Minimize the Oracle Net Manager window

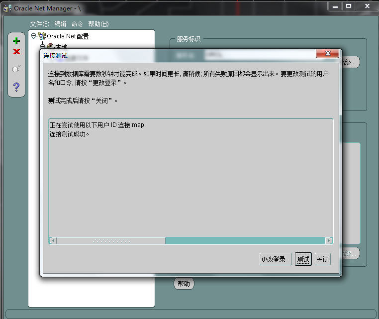pos(335,6)
